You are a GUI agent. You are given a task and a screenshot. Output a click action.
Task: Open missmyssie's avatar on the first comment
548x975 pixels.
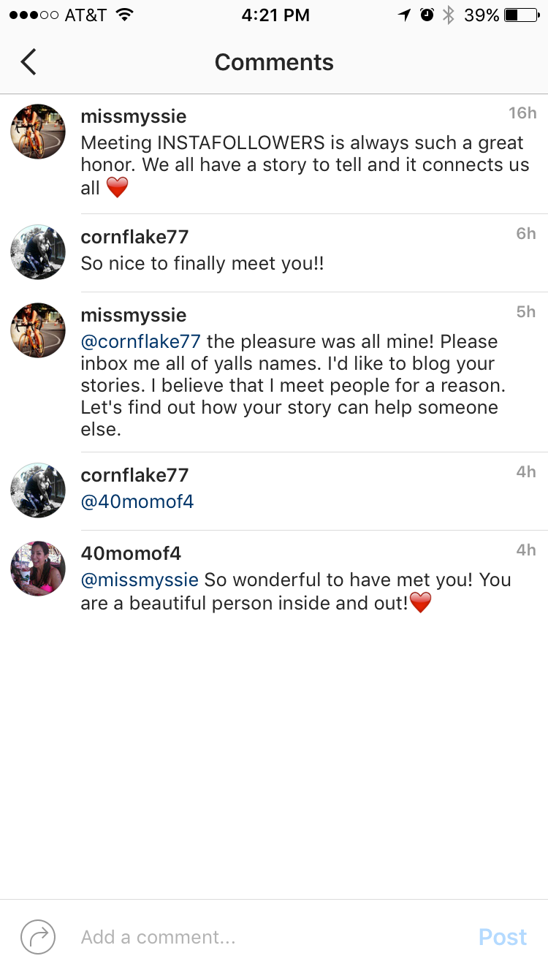click(38, 132)
